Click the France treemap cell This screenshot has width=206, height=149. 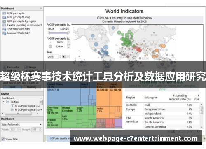tap(54, 123)
